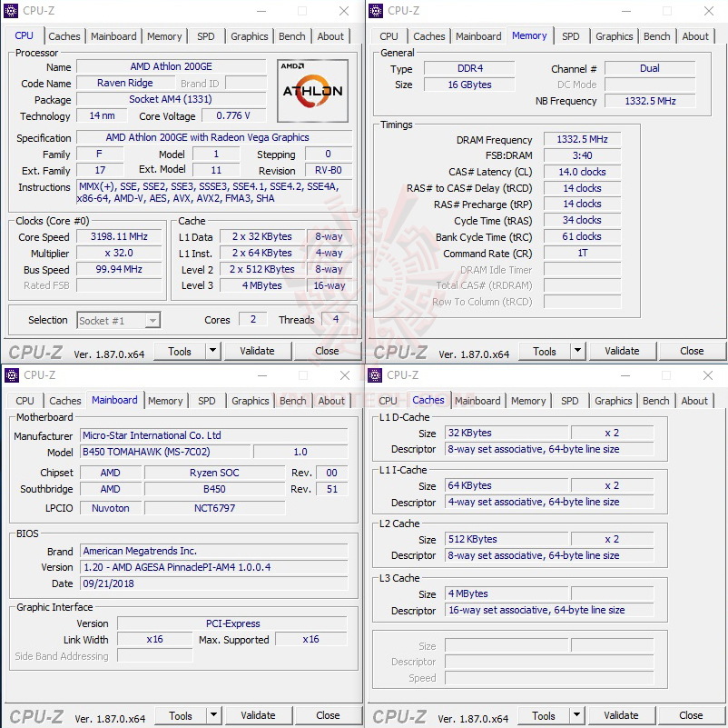Switch to Graphics tab in CPU window
Viewport: 728px width, 728px height.
tap(250, 36)
